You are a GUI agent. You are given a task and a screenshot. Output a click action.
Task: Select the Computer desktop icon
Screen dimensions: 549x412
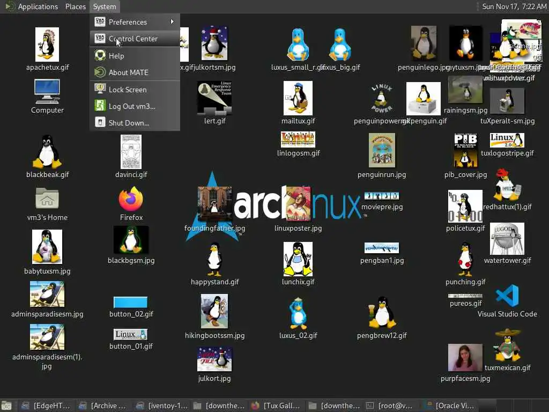point(47,92)
